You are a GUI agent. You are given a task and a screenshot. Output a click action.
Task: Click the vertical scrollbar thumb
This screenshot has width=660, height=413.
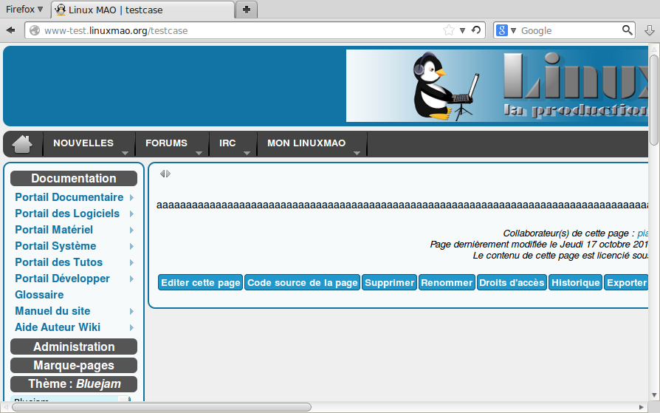click(654, 99)
